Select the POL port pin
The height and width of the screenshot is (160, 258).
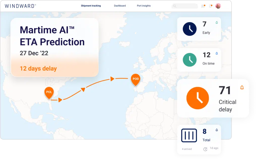click(49, 93)
